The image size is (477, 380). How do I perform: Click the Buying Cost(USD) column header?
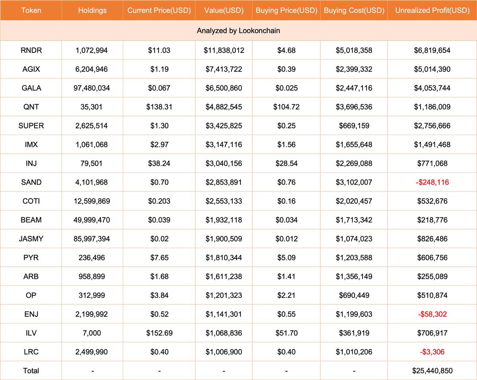[x=354, y=10]
